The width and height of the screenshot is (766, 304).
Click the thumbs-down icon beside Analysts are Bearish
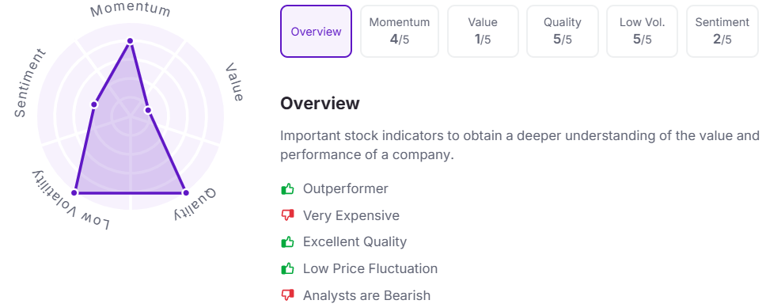click(288, 295)
